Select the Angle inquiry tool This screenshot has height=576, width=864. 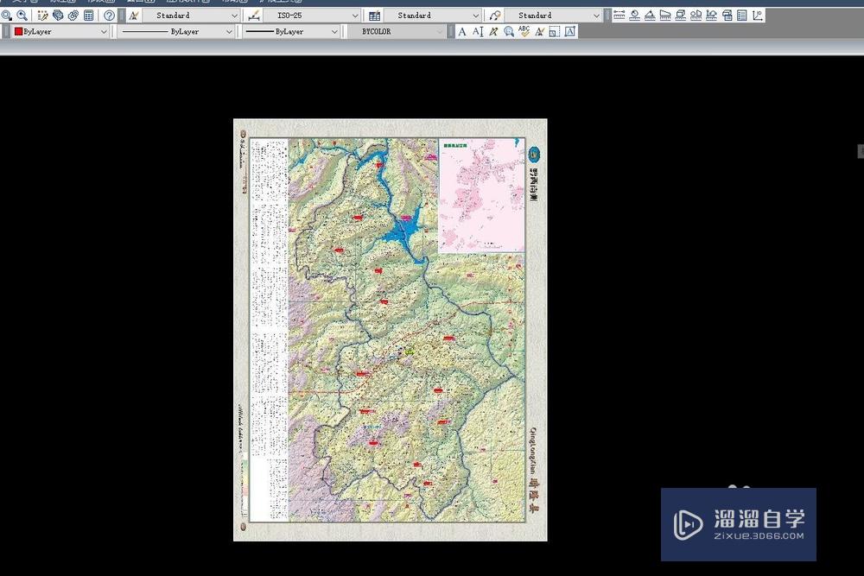(x=651, y=16)
